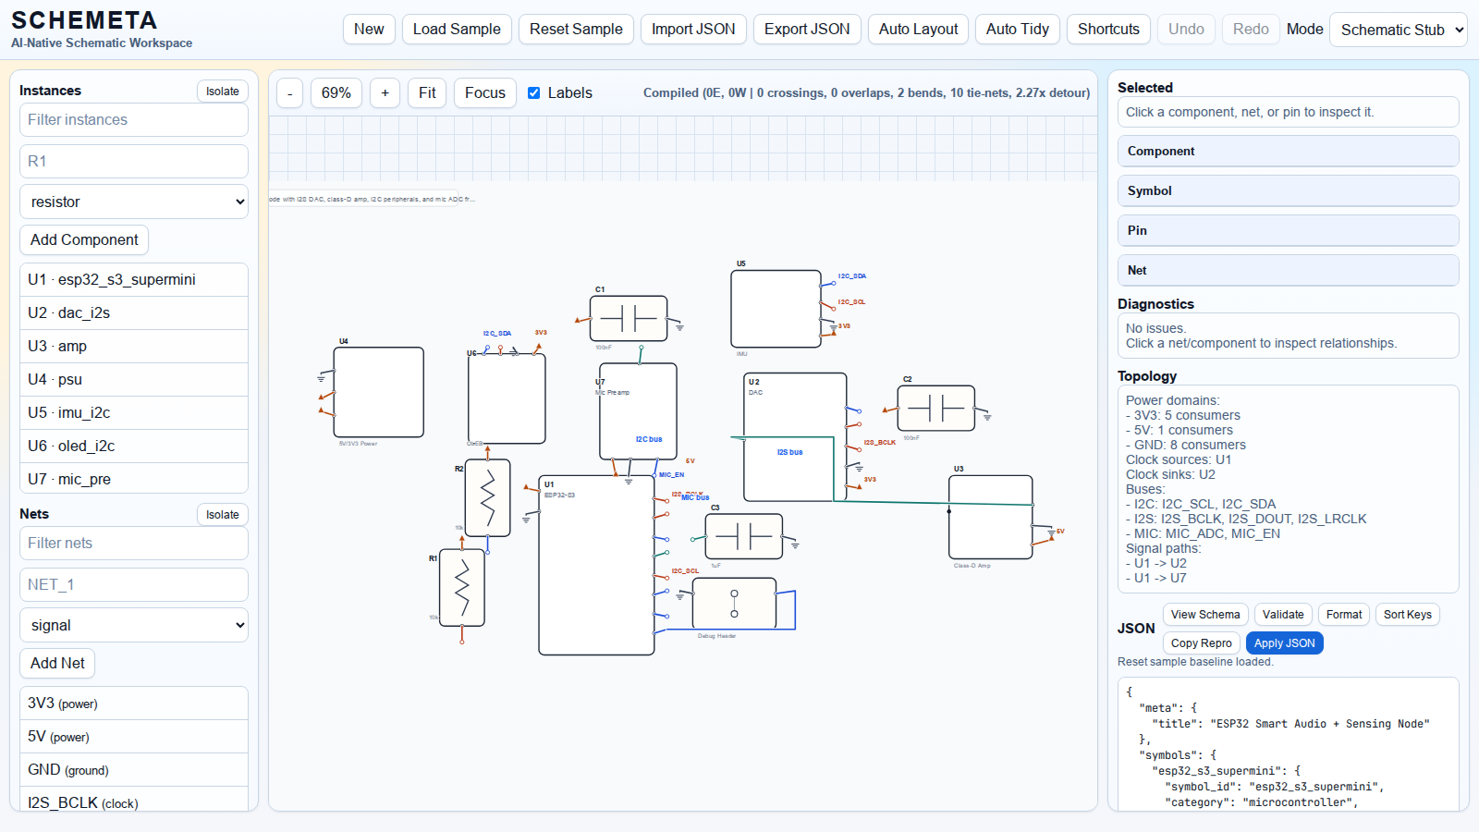Click the U1 ESP32-S3 component block
1479x832 pixels.
596,566
